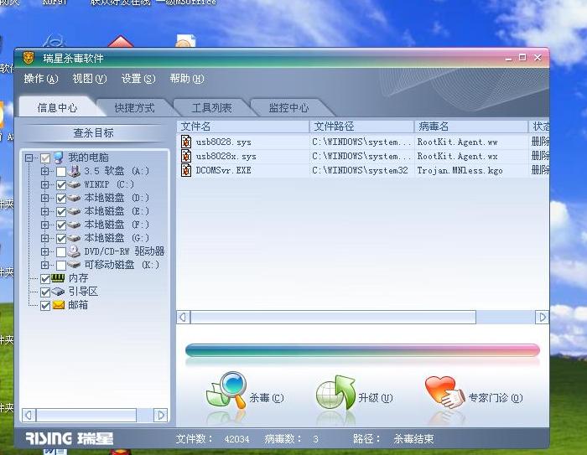Expand the DVD/CD-RW 驱动器 node

(44, 252)
